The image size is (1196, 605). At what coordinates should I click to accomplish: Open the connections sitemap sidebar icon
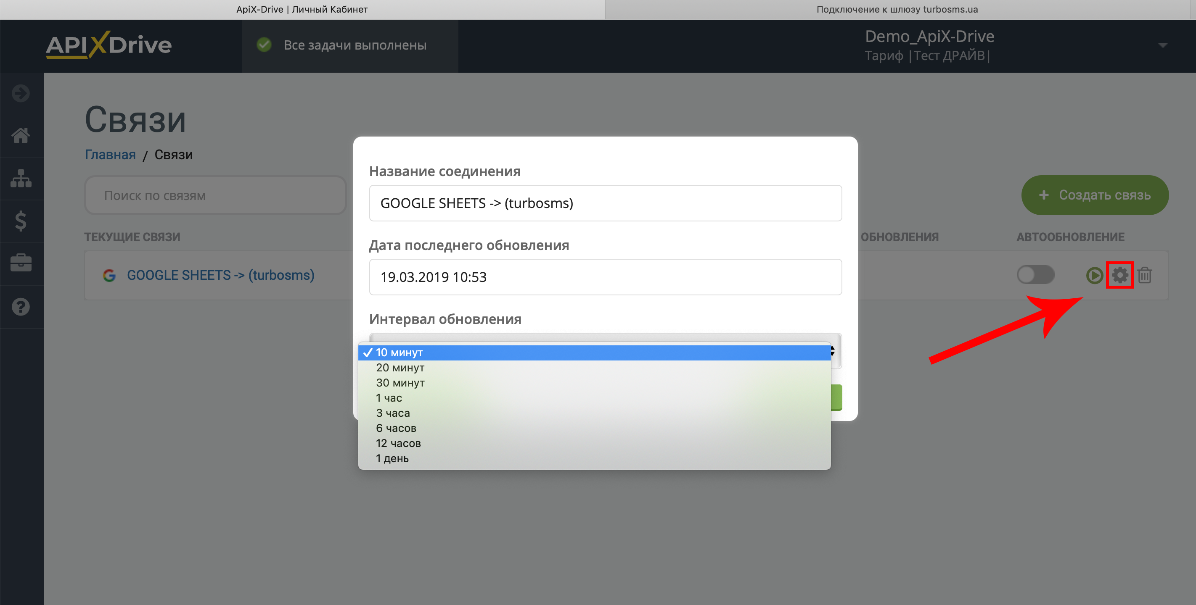(x=21, y=178)
